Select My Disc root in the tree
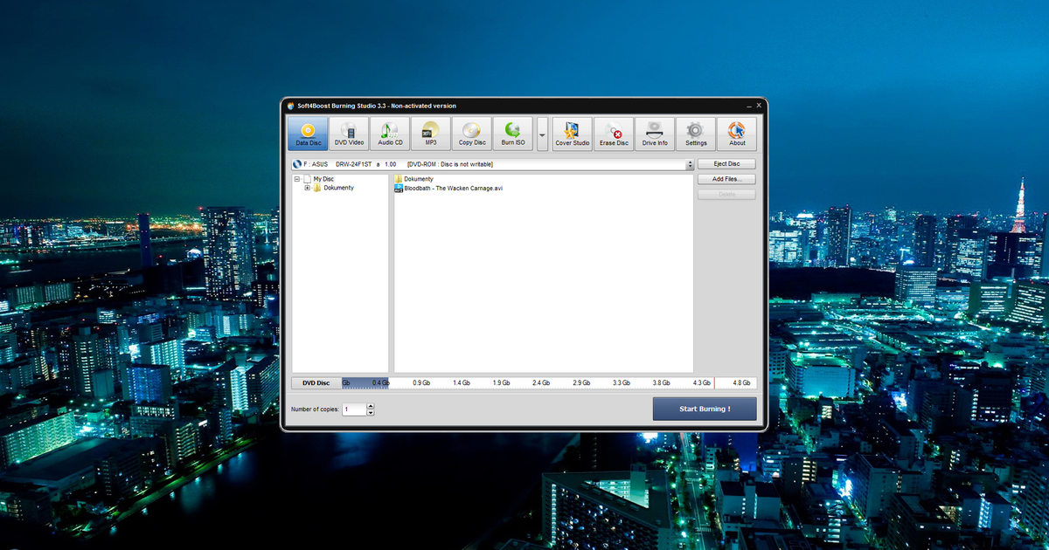1049x550 pixels. click(323, 179)
